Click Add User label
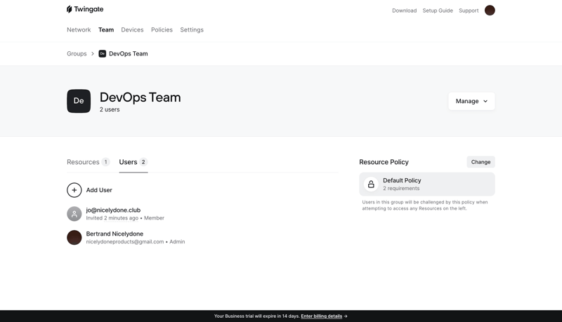562x322 pixels. point(99,190)
